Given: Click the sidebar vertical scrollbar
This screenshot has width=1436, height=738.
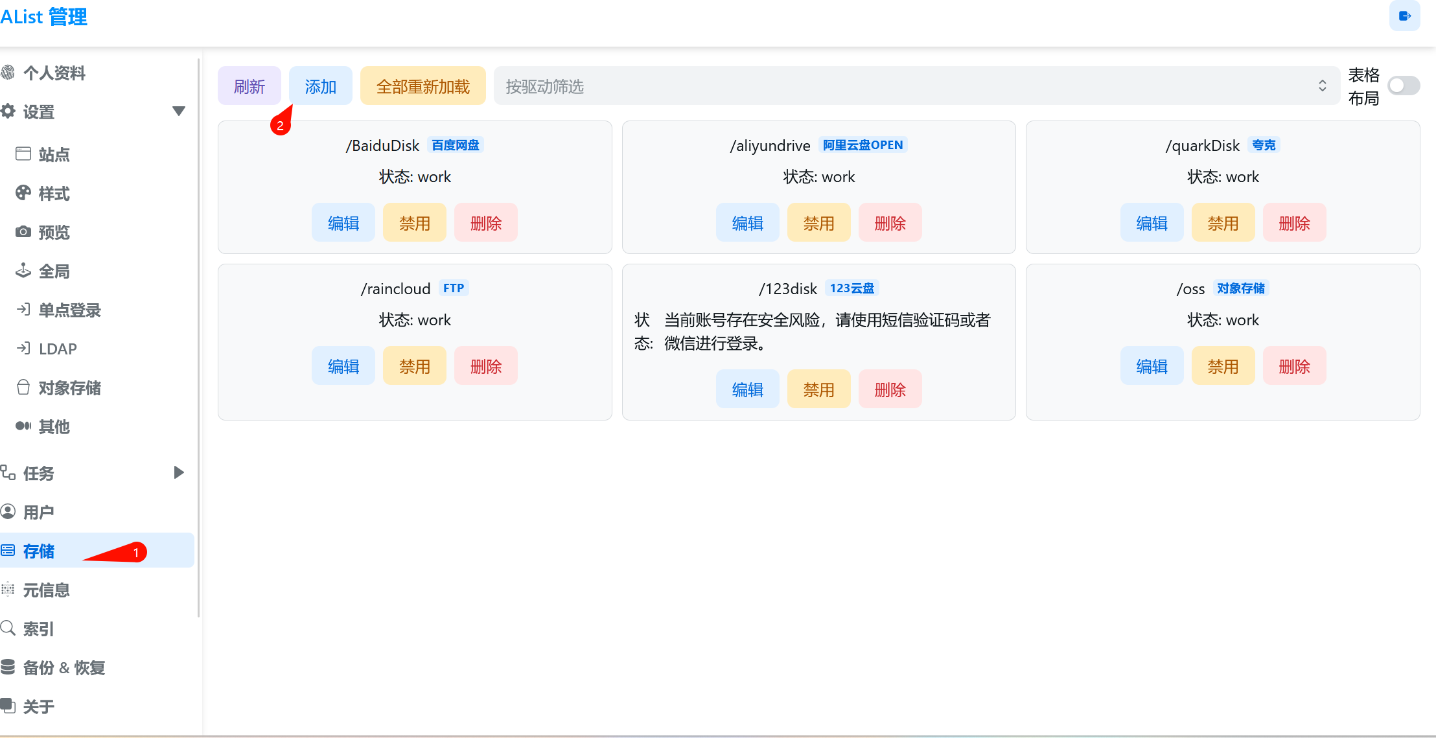Looking at the screenshot, I should (198, 337).
